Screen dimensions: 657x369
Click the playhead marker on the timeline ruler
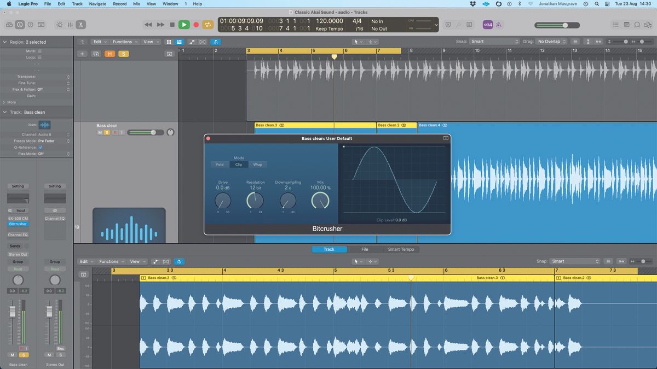[x=334, y=56]
